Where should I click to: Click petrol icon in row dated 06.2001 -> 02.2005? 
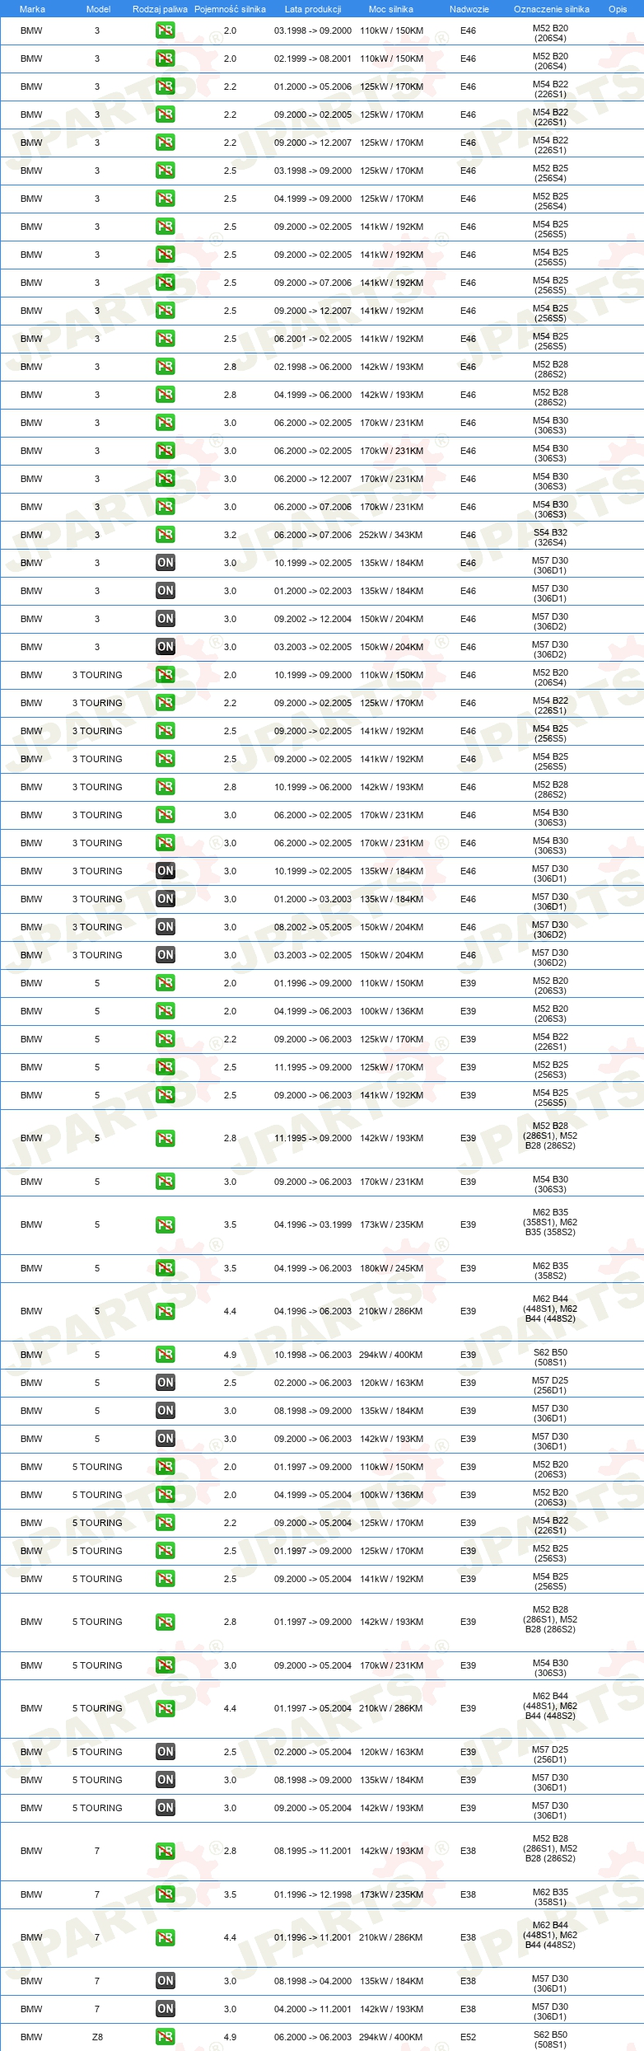tap(166, 339)
